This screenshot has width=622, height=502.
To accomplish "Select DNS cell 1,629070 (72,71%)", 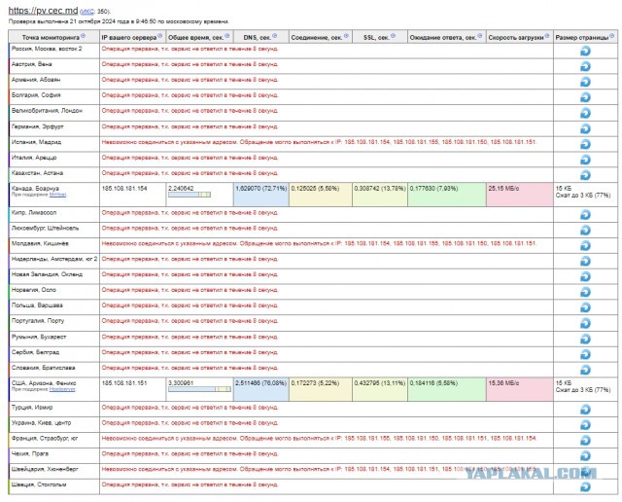I will pyautogui.click(x=261, y=195).
